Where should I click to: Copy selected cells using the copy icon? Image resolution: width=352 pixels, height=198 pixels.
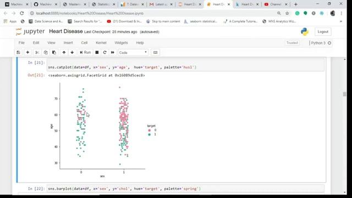tap(46, 52)
